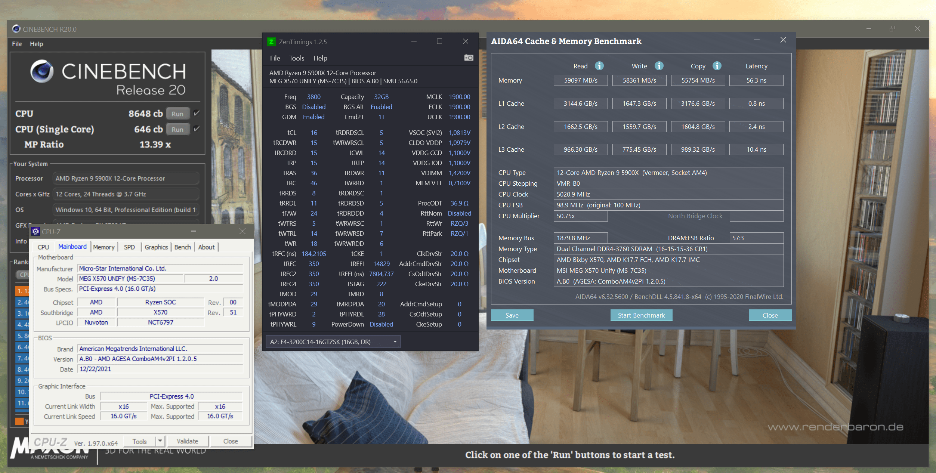Click the CPU-Z BIOS Date 12/22/2021 field
Screen dimensions: 936x473
[x=161, y=369]
